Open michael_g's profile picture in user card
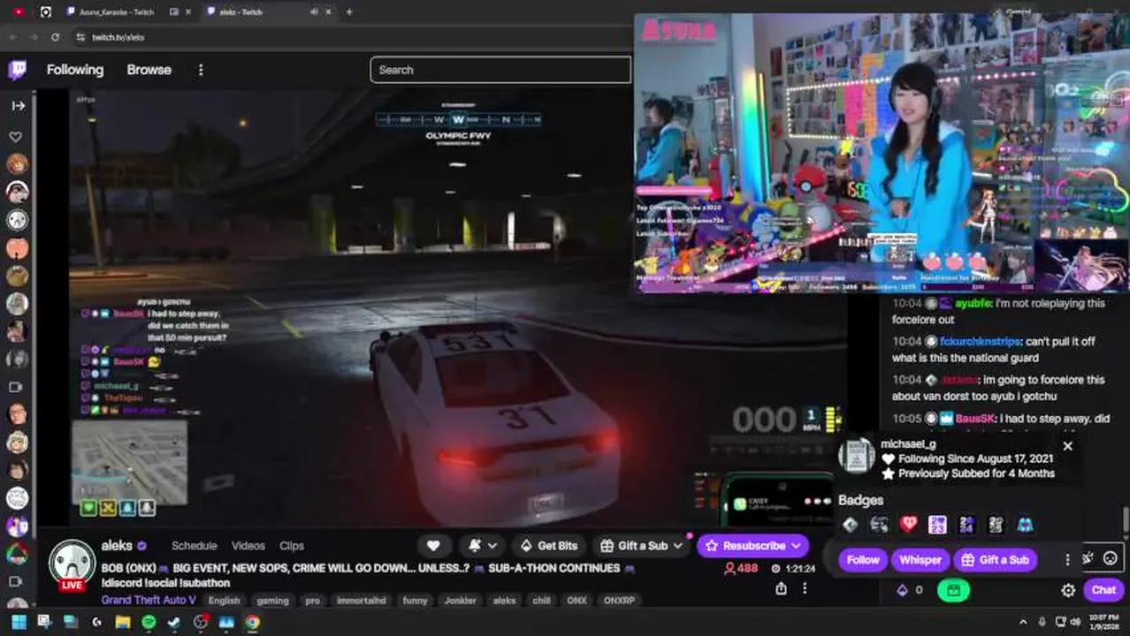The height and width of the screenshot is (636, 1130). 856,456
